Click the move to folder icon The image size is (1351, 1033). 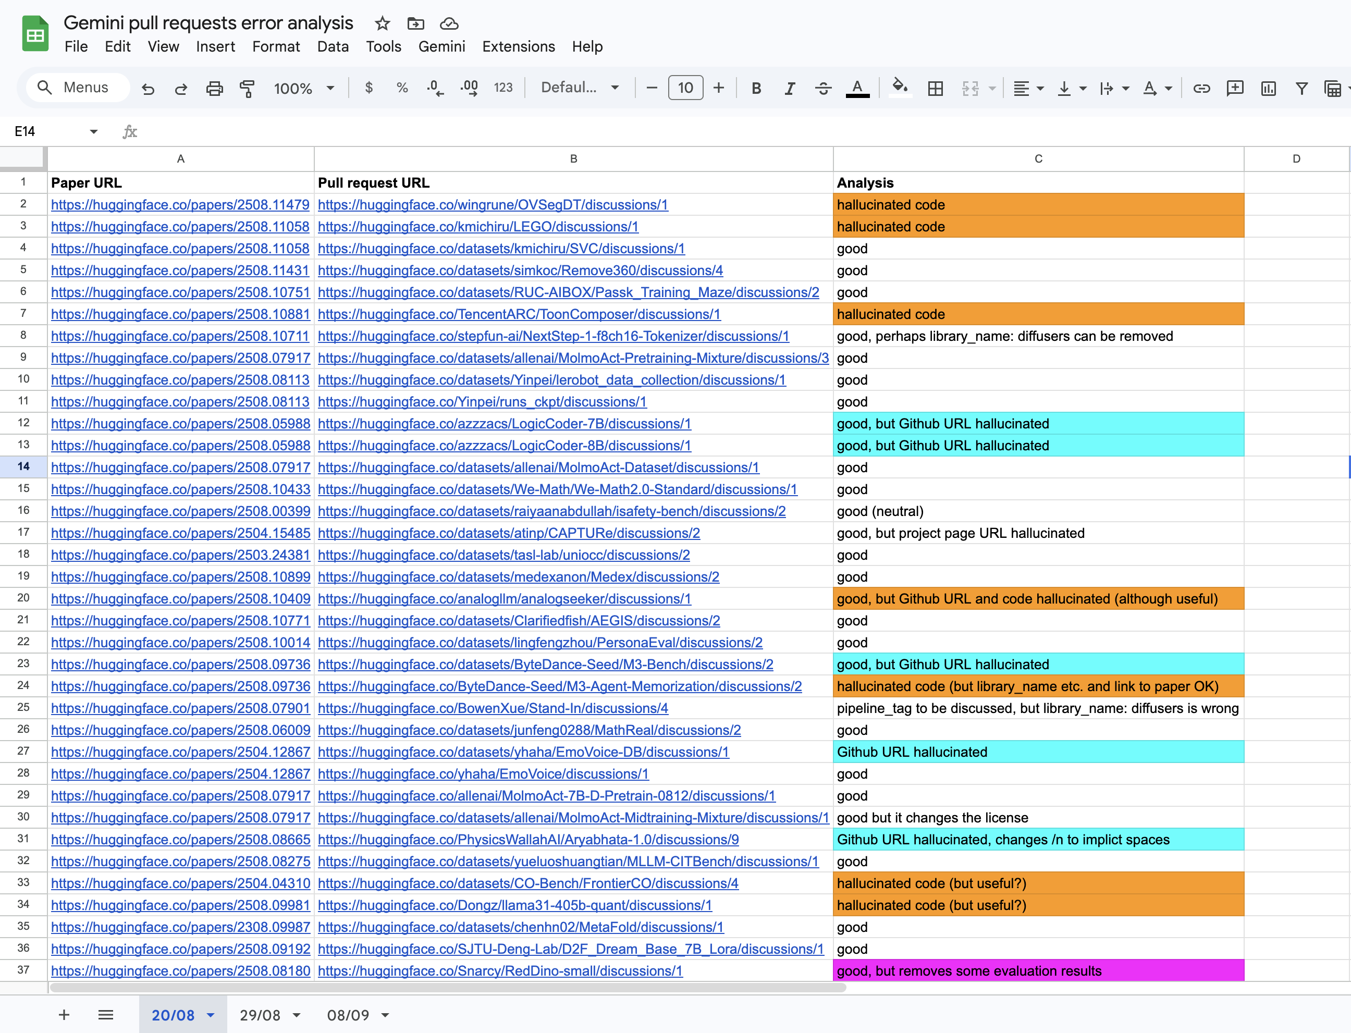tap(416, 23)
